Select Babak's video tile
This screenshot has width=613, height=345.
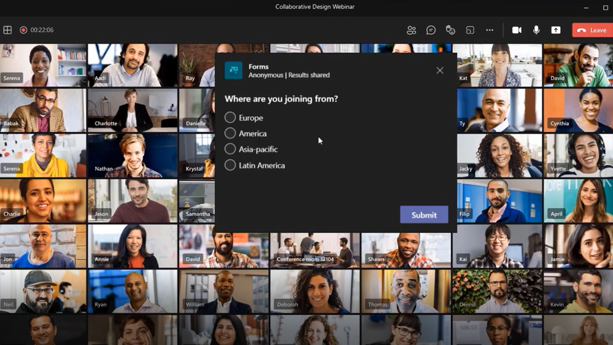point(43,110)
